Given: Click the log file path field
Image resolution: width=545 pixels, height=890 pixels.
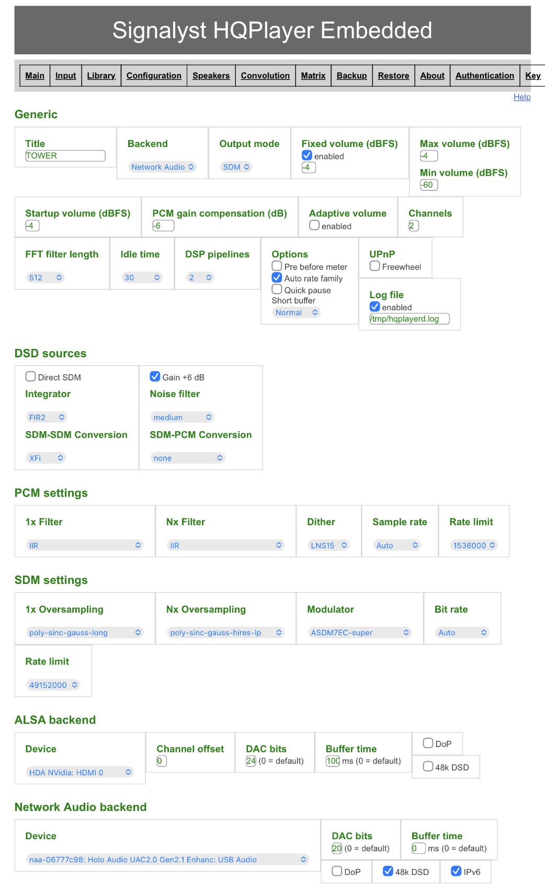Looking at the screenshot, I should (410, 319).
